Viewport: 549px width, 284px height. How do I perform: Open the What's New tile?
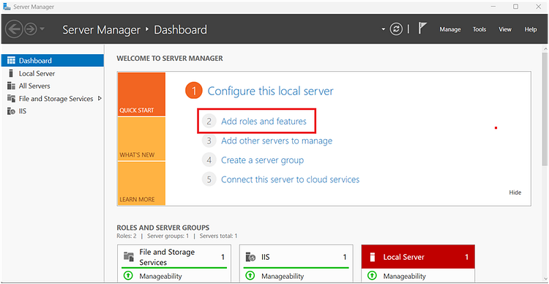coord(141,138)
